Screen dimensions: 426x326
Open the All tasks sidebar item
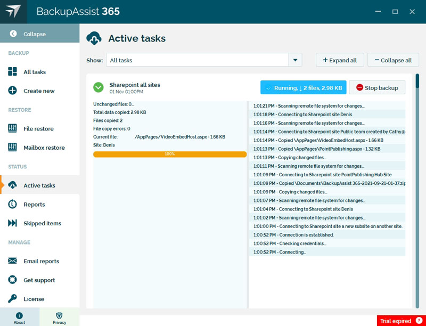(39, 72)
